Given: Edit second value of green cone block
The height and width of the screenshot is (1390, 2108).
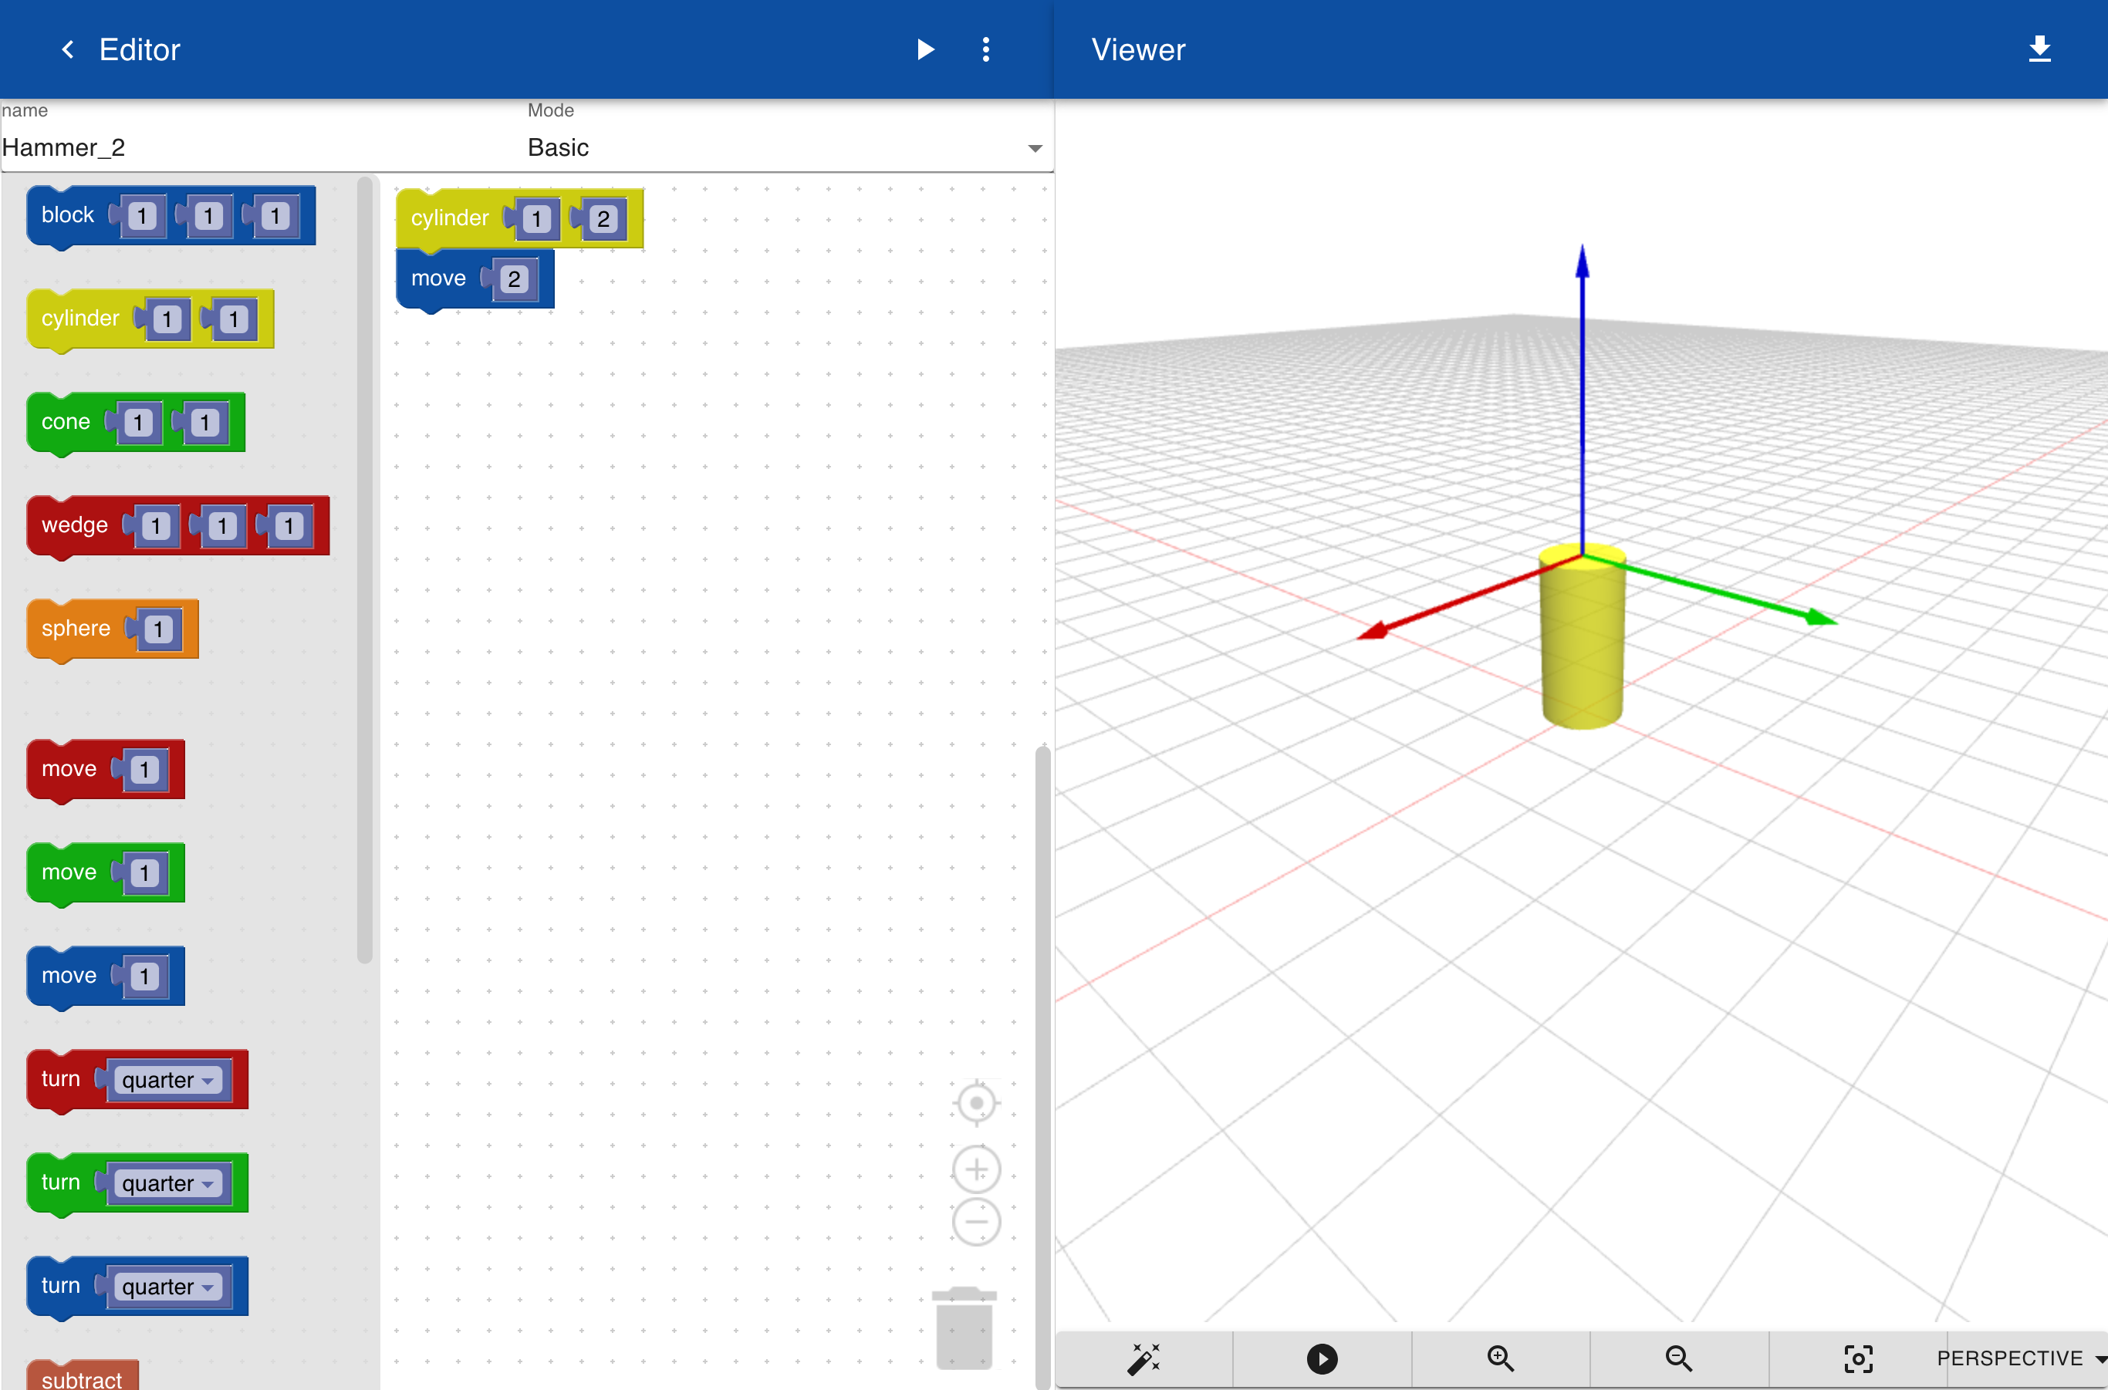Looking at the screenshot, I should click(x=204, y=423).
